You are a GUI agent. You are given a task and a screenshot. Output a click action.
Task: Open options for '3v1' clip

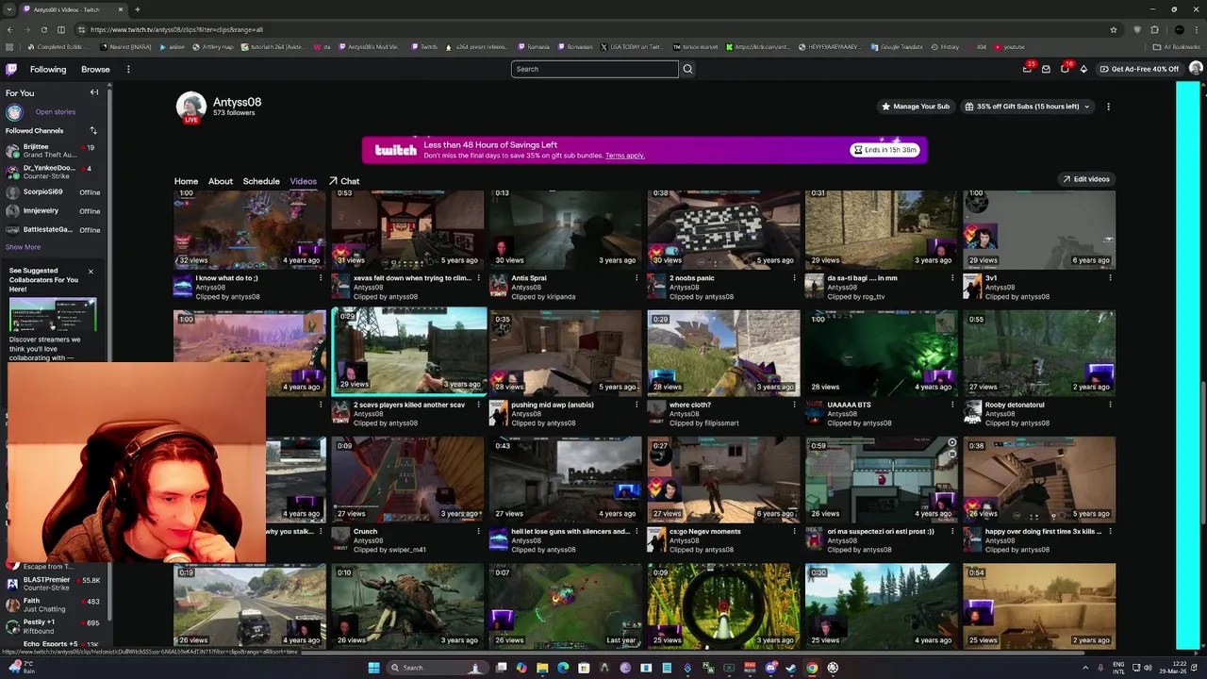point(1110,278)
